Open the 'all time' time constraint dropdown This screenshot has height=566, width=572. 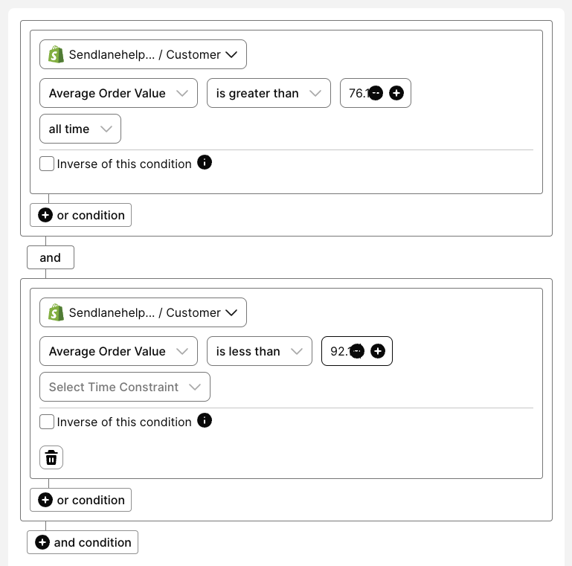tap(80, 129)
